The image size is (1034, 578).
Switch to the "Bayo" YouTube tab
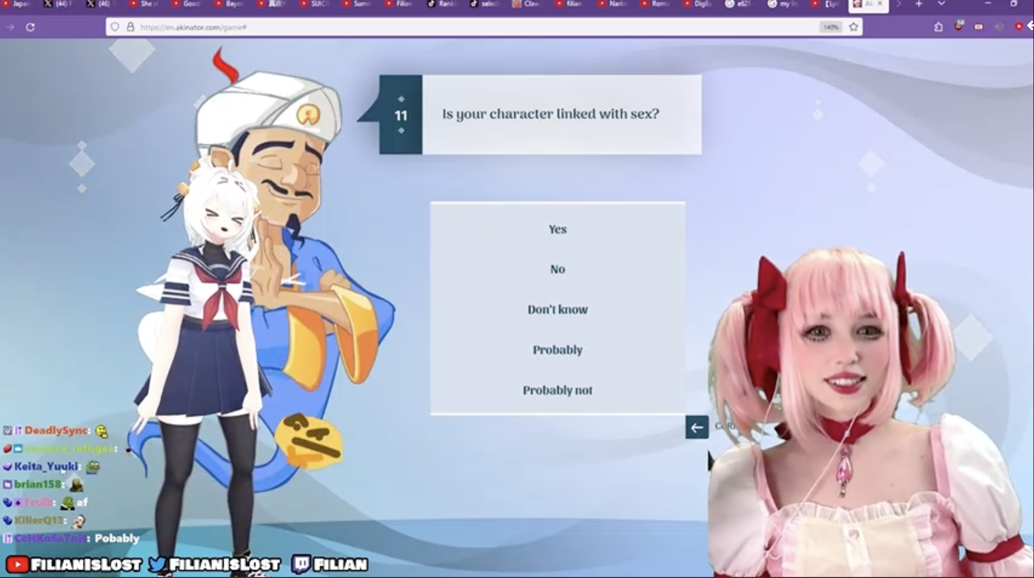tap(229, 4)
